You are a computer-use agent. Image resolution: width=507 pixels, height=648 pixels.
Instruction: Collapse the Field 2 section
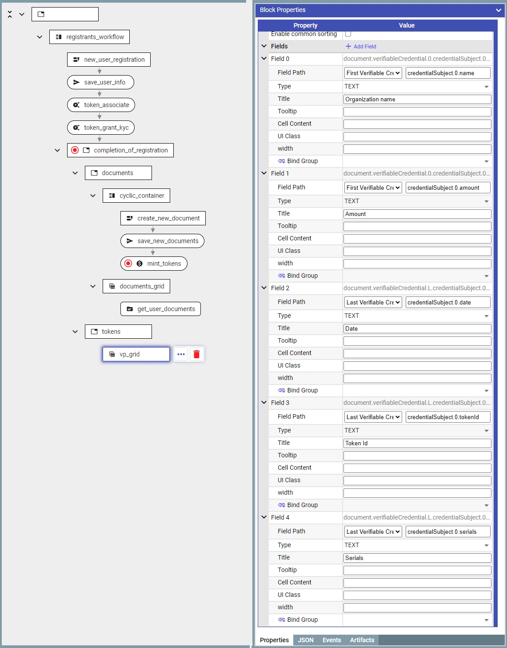(264, 288)
